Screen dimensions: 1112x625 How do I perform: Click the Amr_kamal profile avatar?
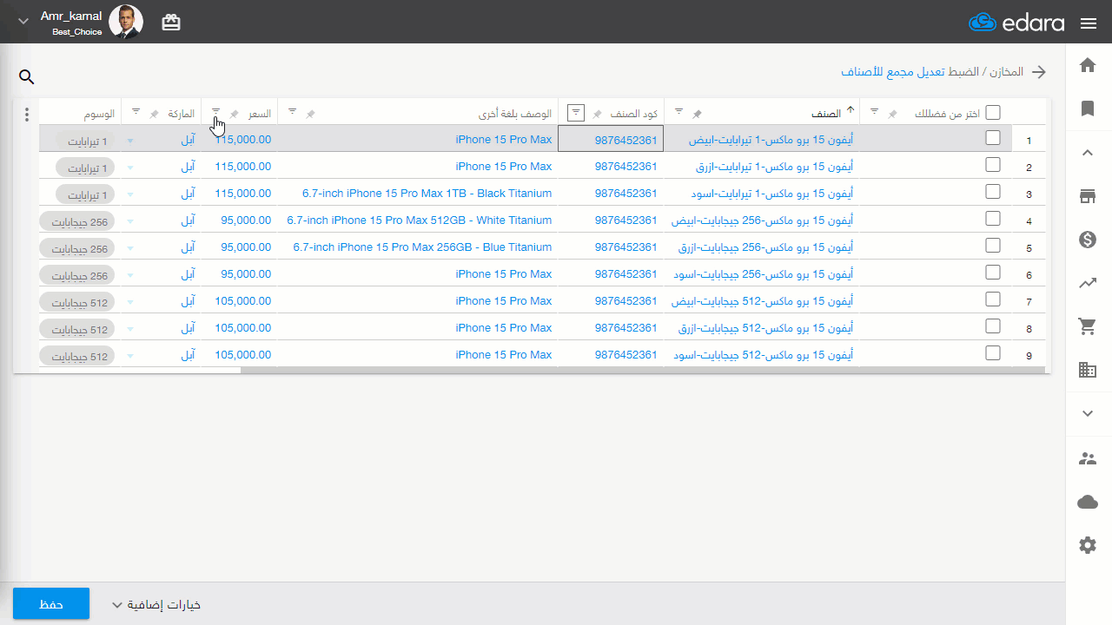[x=126, y=22]
